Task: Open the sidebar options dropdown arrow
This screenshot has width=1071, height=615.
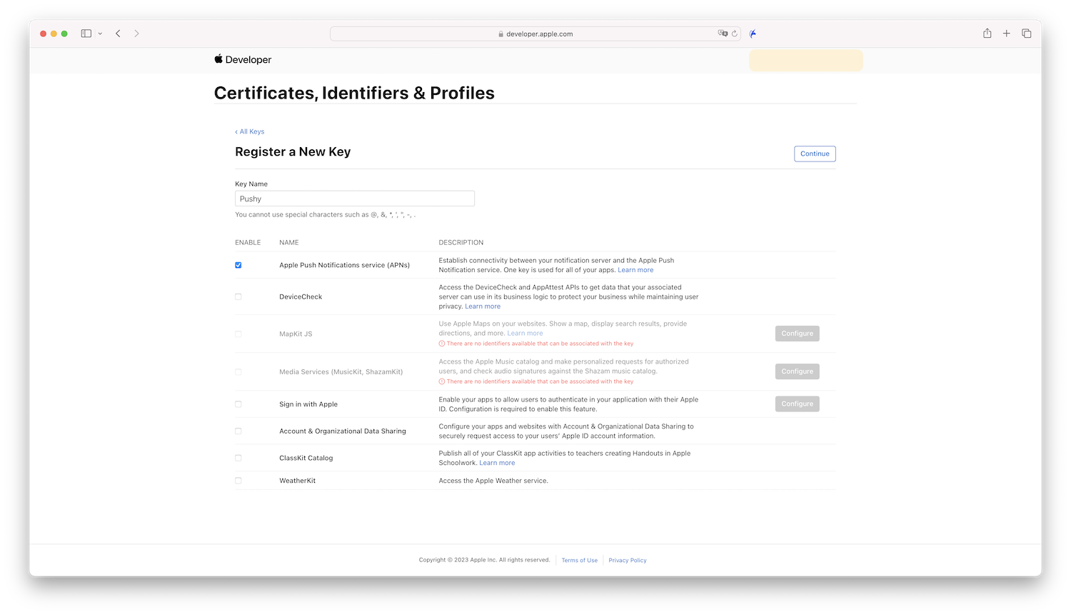Action: tap(100, 34)
